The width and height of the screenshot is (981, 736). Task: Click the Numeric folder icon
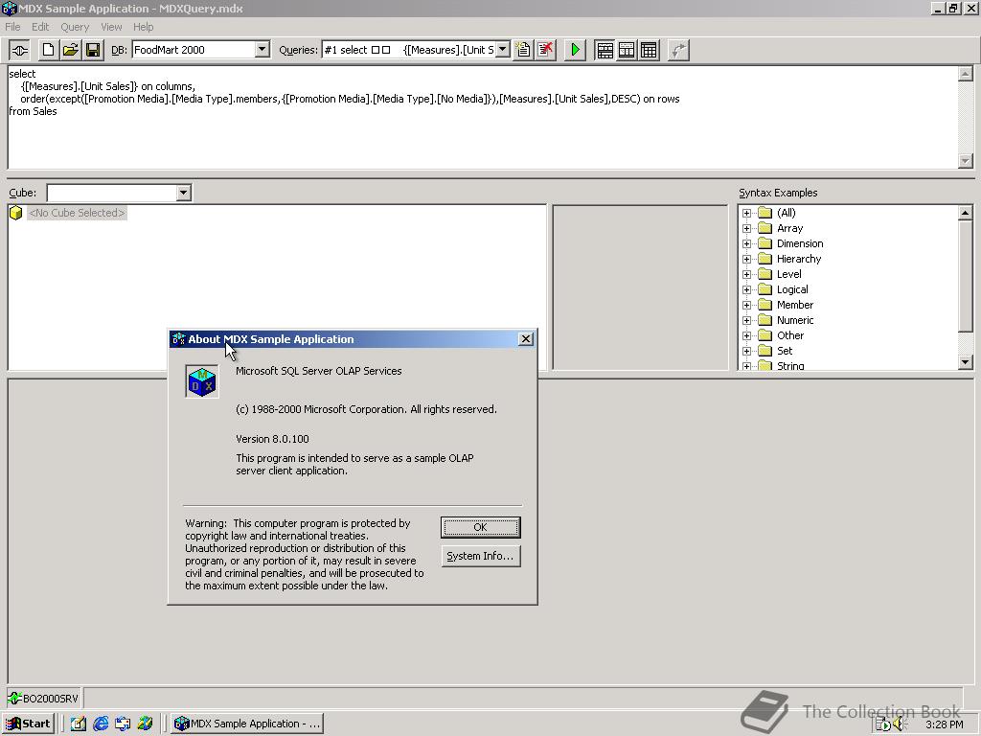click(765, 320)
